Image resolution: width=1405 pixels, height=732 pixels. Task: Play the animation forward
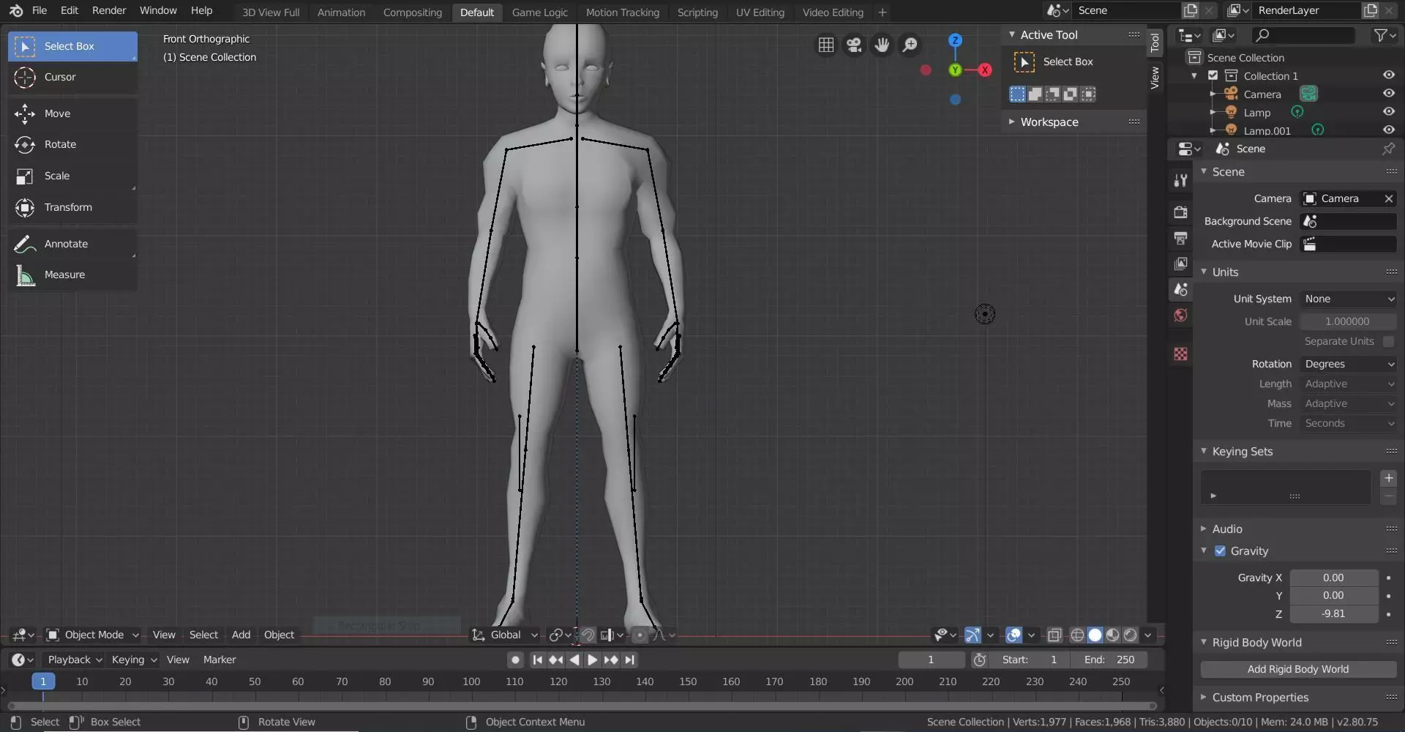coord(593,660)
